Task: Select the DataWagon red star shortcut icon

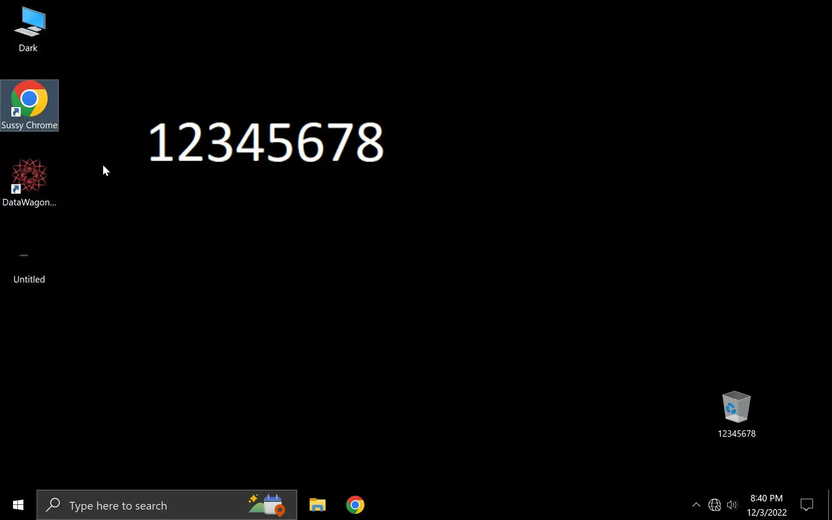Action: click(29, 175)
